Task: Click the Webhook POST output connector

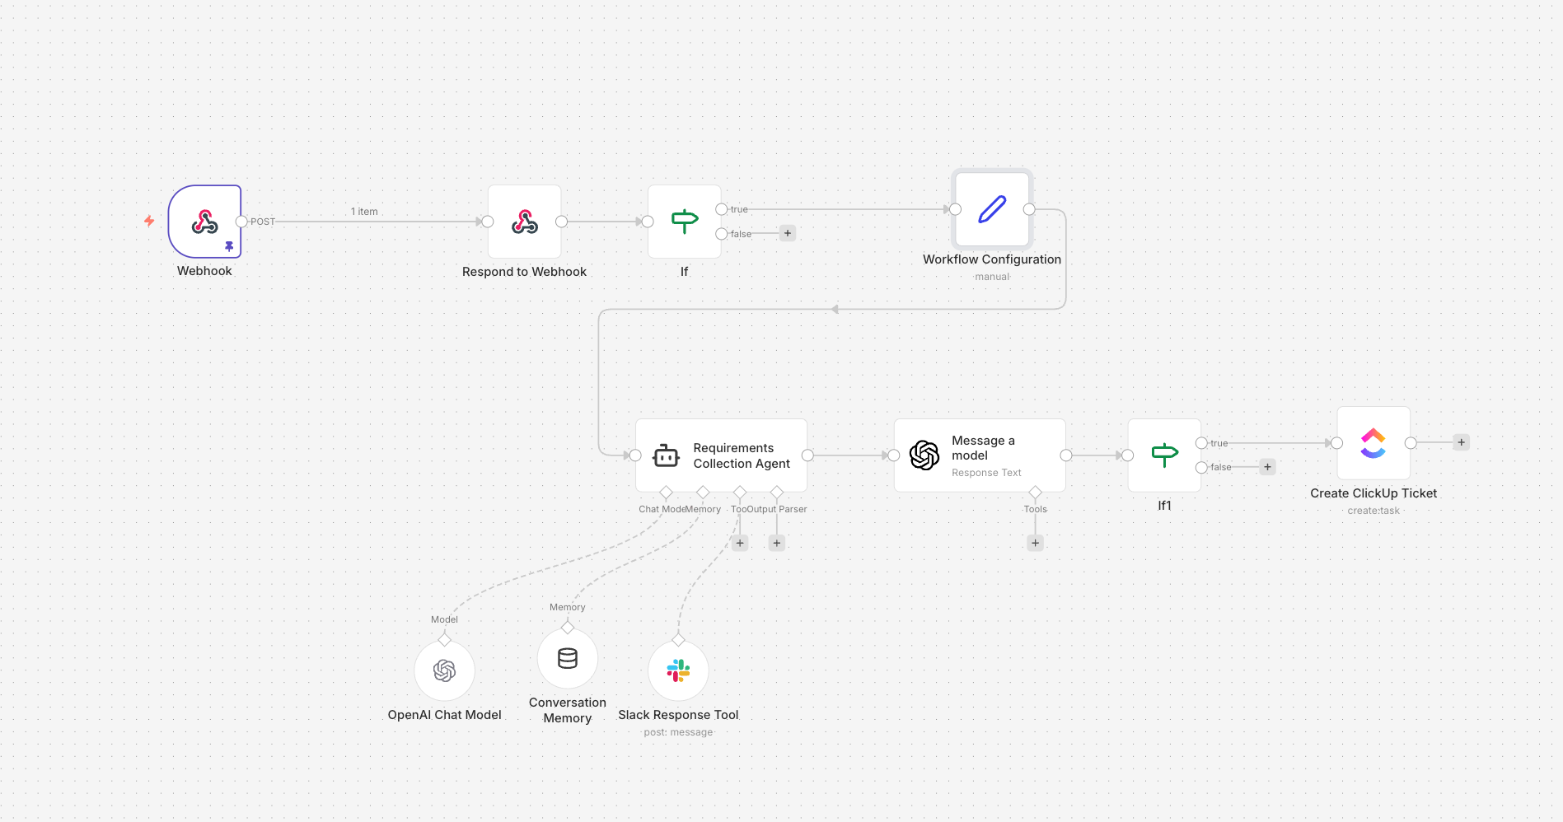Action: pyautogui.click(x=241, y=222)
